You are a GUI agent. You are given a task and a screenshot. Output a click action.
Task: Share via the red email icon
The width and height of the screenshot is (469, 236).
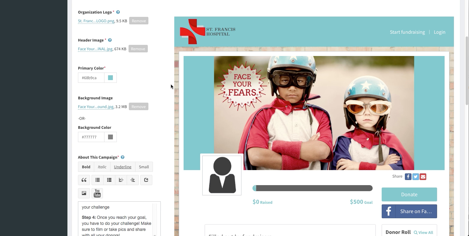click(x=423, y=177)
